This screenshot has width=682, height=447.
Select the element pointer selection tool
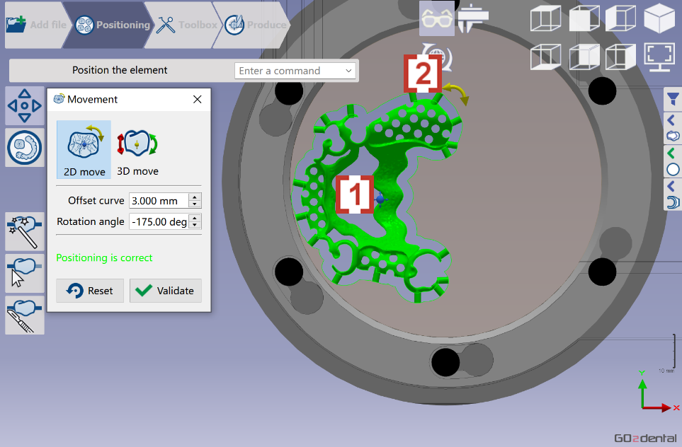25,273
